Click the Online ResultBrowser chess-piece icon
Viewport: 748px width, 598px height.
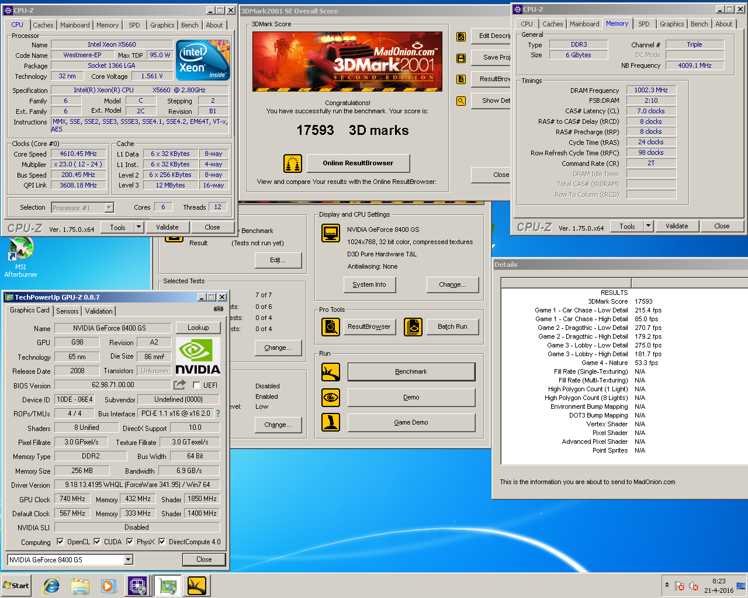click(293, 164)
